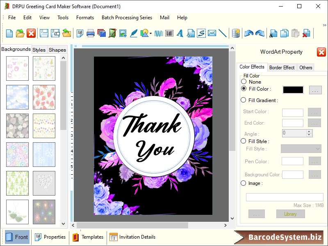Open the WordArt tool icon
The width and height of the screenshot is (328, 246).
[157, 34]
